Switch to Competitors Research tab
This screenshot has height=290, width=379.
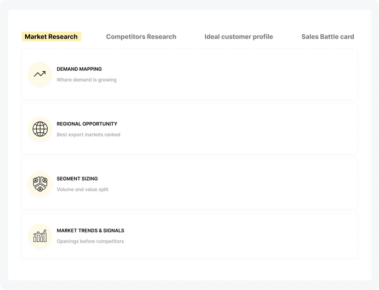pyautogui.click(x=141, y=37)
